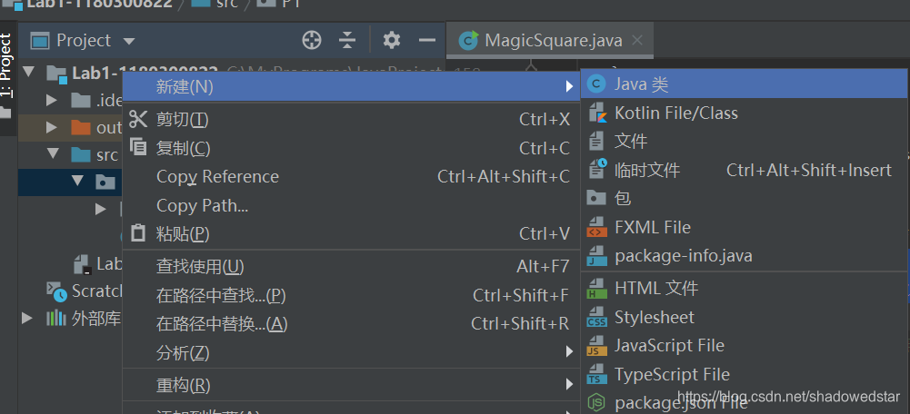Choose 在路径中查找...(P)
910x414 pixels.
[352, 295]
